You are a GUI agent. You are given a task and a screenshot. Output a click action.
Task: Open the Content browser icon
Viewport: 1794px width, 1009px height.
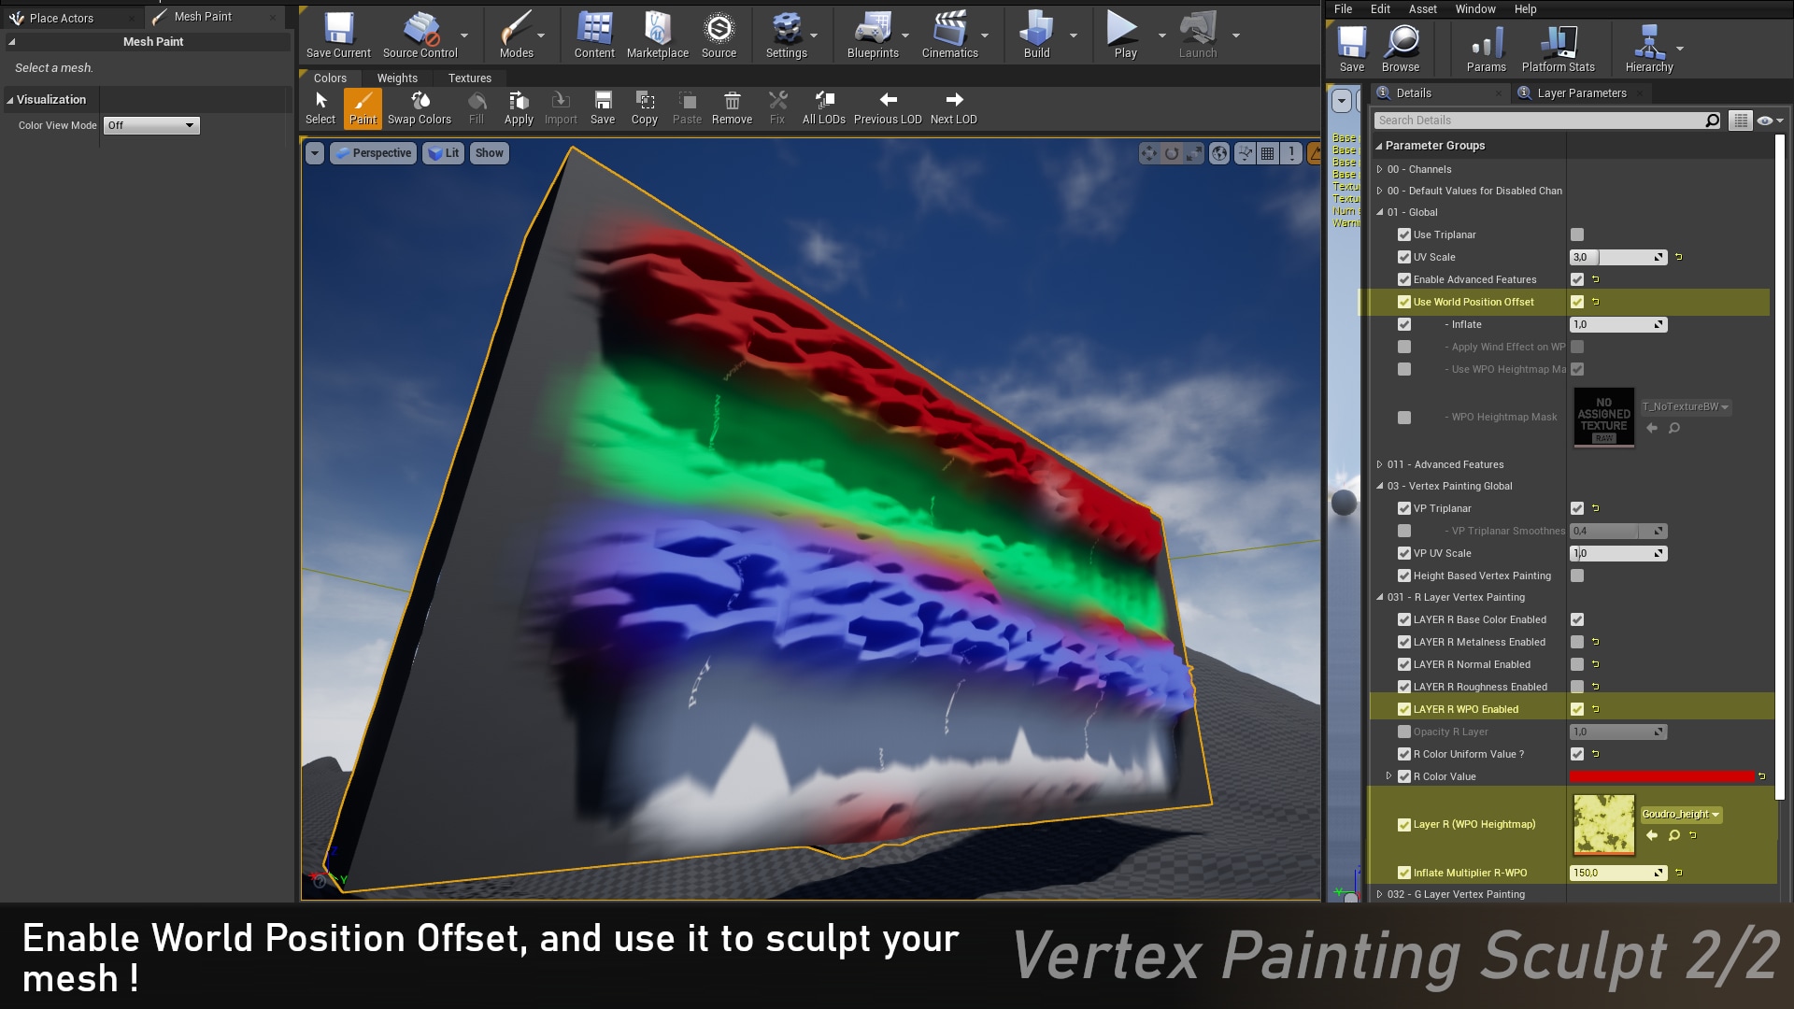pos(594,36)
